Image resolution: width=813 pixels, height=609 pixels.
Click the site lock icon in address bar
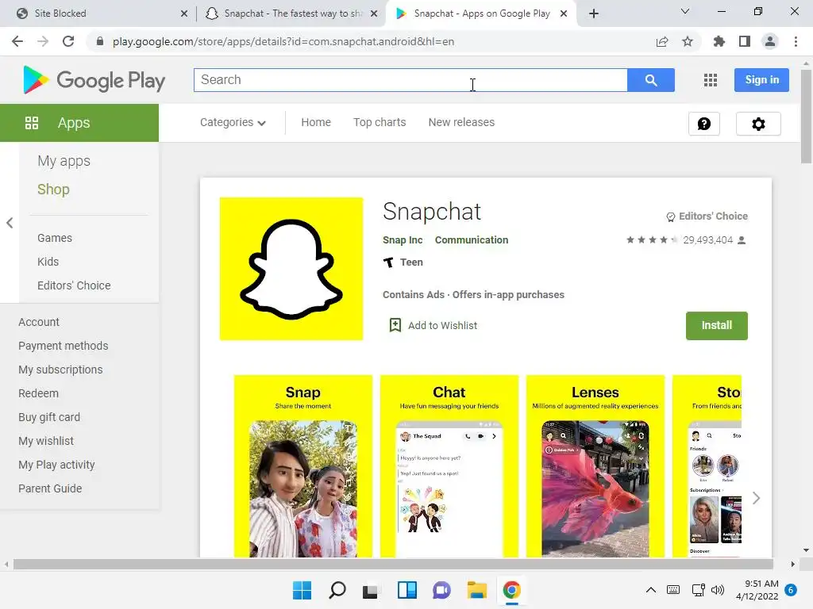pyautogui.click(x=100, y=41)
